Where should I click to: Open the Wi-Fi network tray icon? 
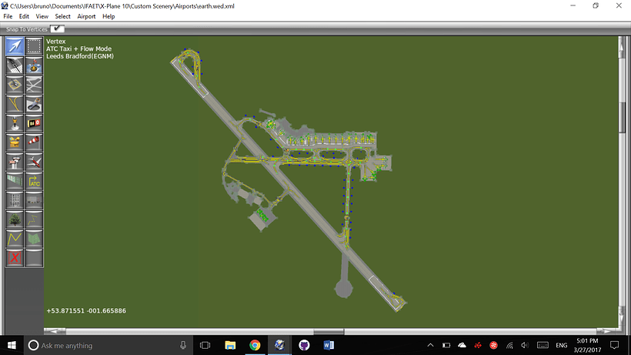pos(509,345)
